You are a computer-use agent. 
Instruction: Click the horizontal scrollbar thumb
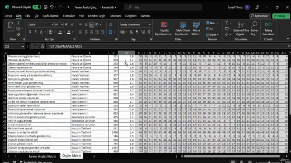tap(232, 156)
